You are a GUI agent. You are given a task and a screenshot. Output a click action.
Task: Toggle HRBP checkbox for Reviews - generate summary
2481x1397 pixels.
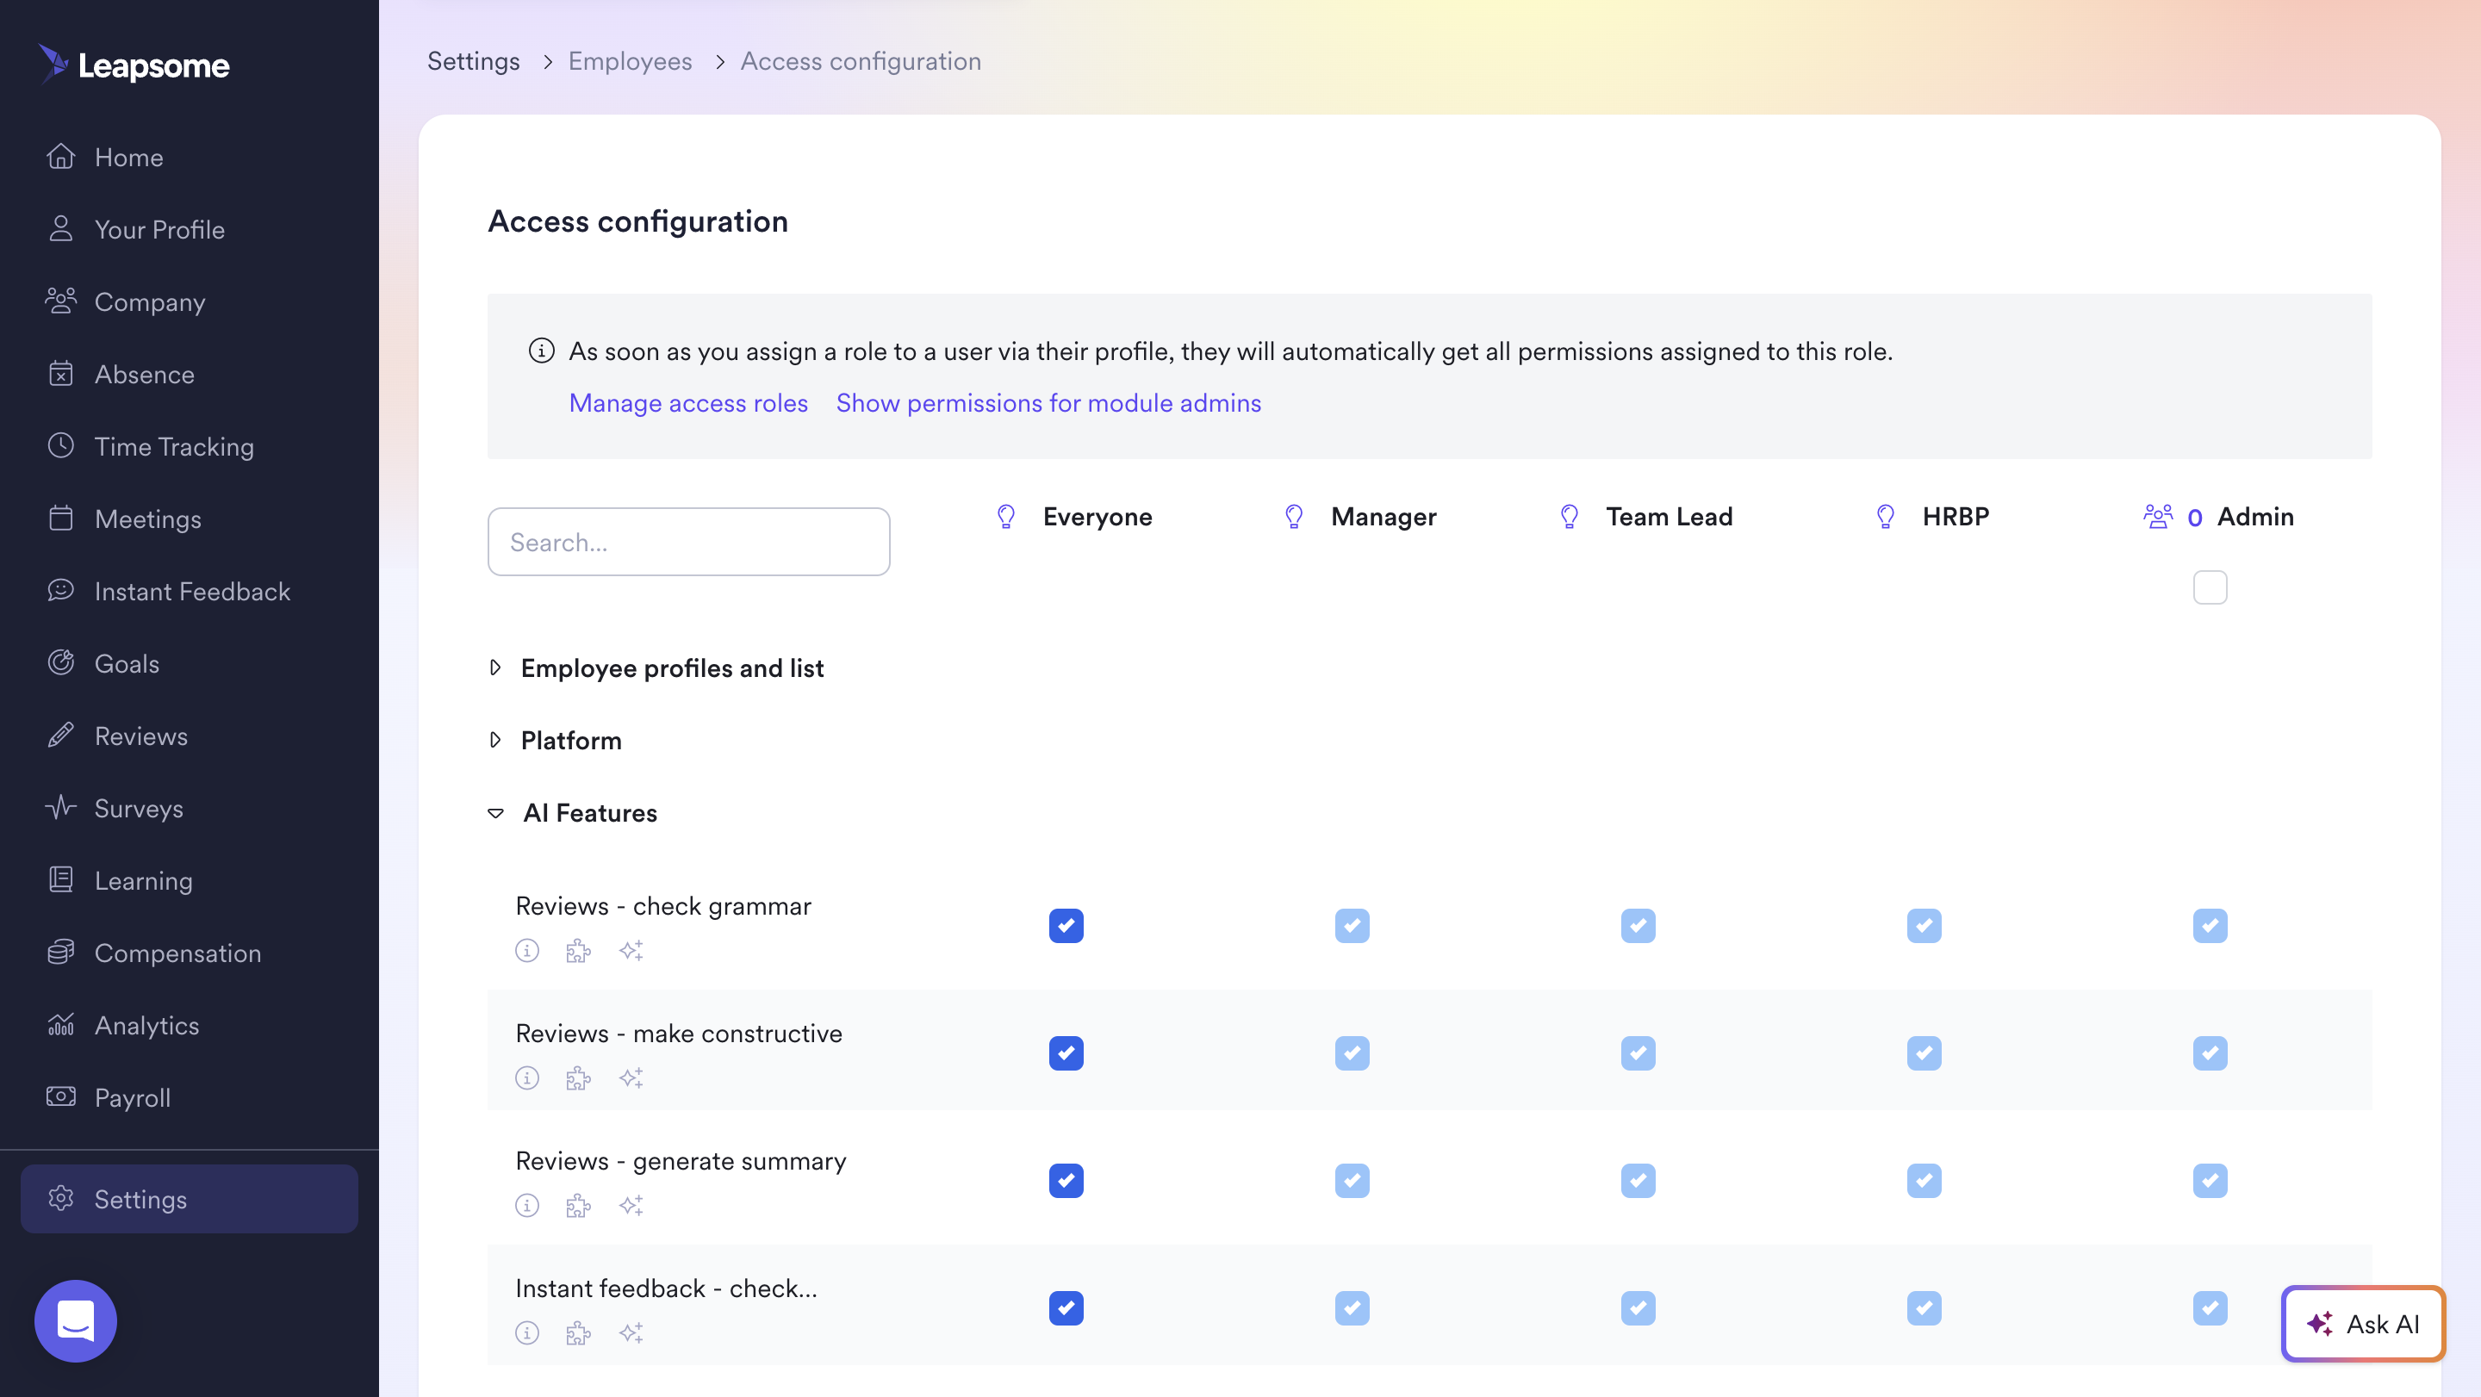click(1924, 1180)
